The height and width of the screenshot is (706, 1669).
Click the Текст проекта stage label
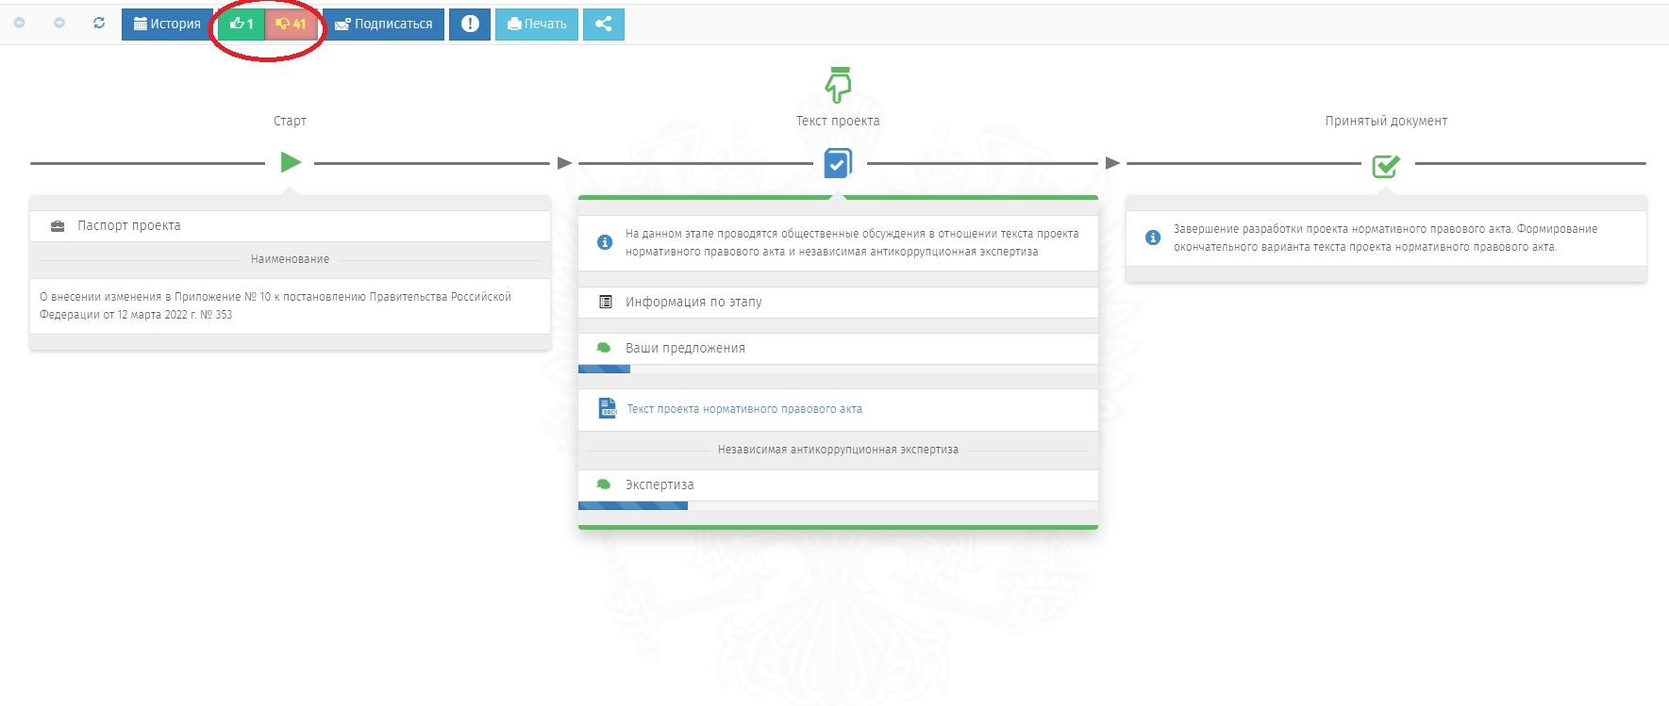pyautogui.click(x=838, y=121)
